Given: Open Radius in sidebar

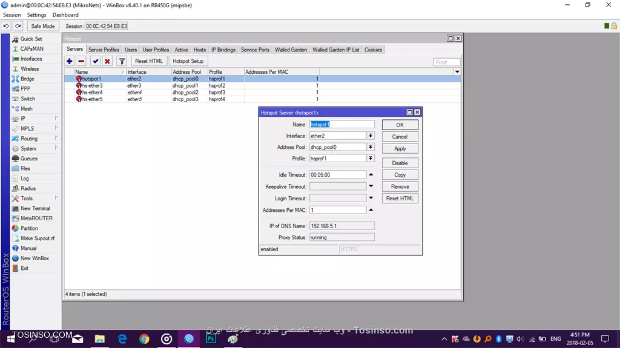Looking at the screenshot, I should click(28, 188).
